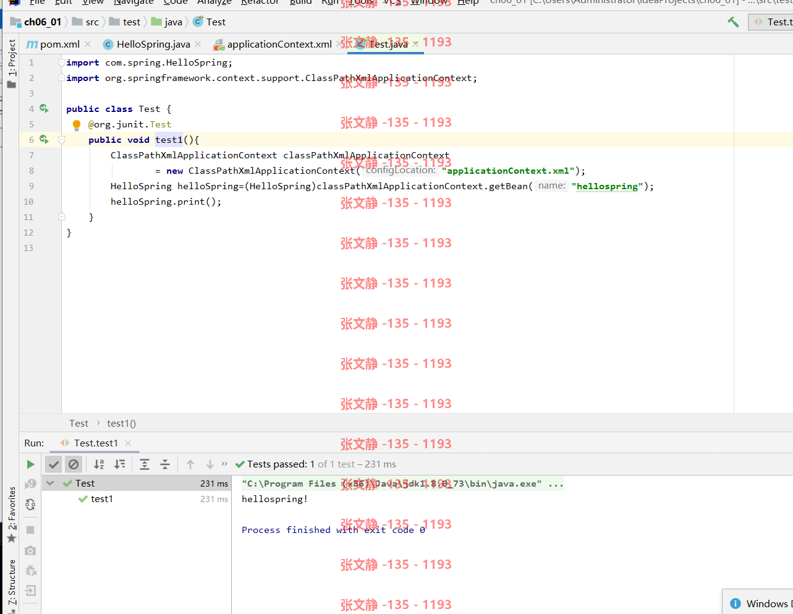Click the green hammer Build Project icon
793x614 pixels.
click(x=733, y=22)
